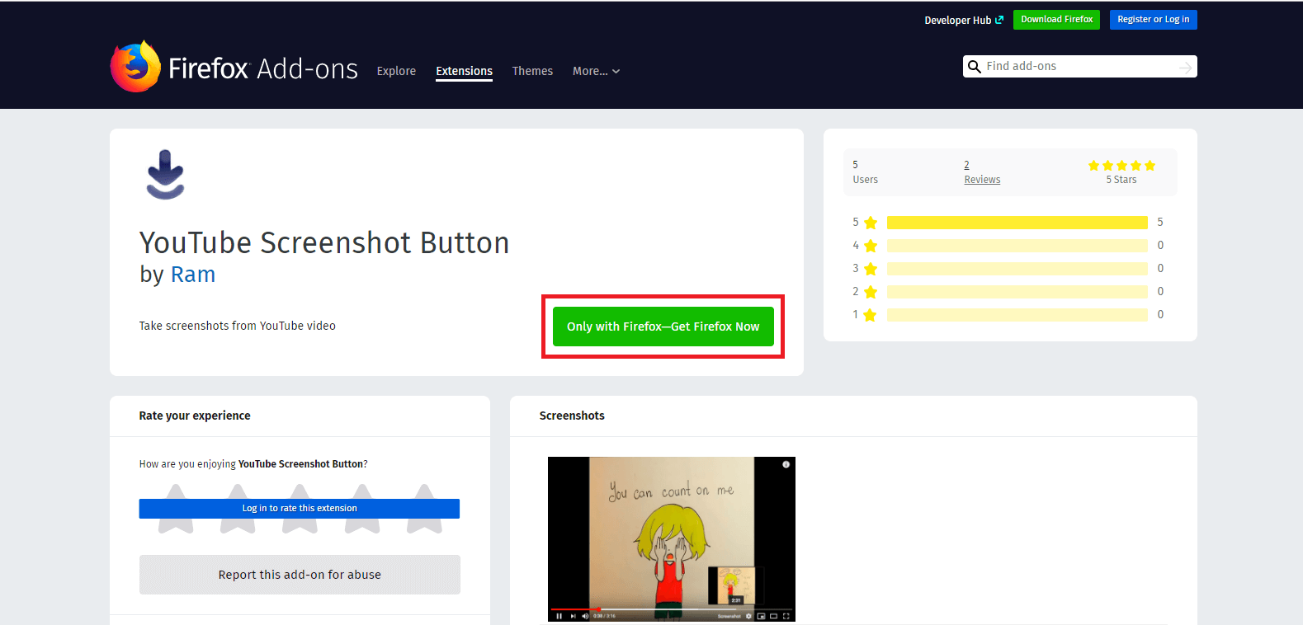Click the star icon in the 2-star row
This screenshot has width=1303, height=625.
click(x=871, y=292)
